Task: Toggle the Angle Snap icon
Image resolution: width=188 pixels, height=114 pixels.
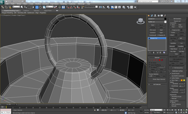Action: pos(71,7)
